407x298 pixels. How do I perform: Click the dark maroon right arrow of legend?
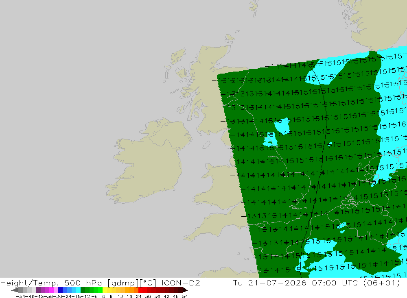(x=185, y=290)
